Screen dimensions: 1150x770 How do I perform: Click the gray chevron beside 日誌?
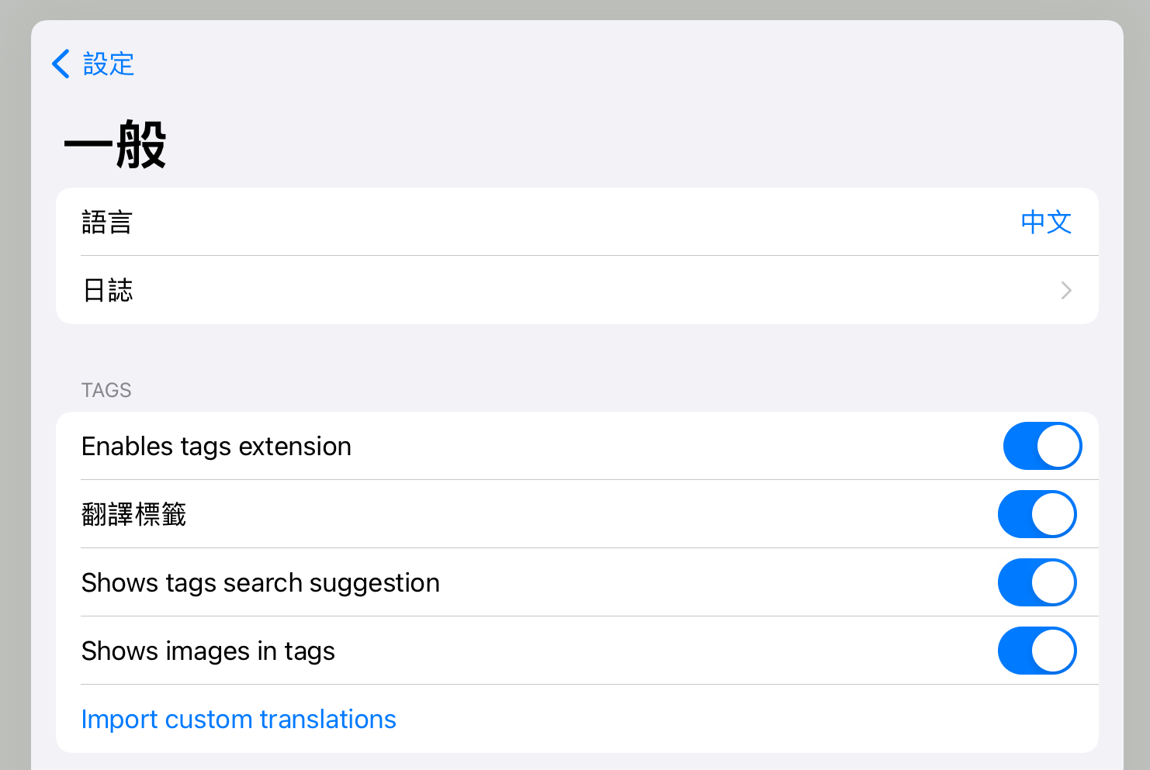tap(1066, 291)
